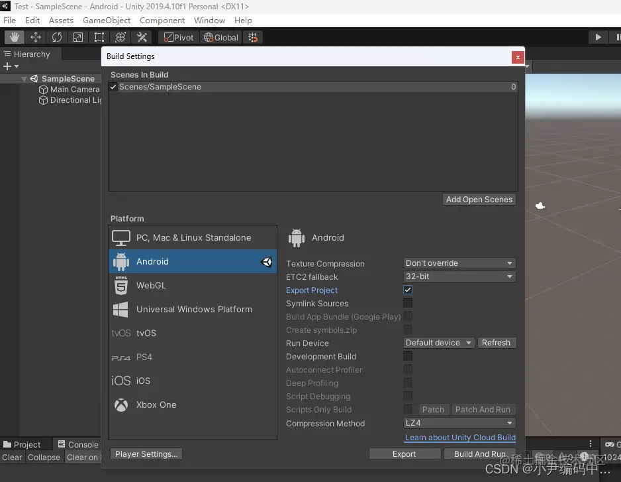
Task: Select the PS4 platform
Action: [x=193, y=357]
